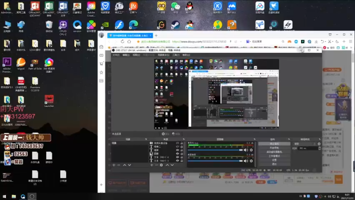Open the OBS 帮助 menu
This screenshot has width=355, height=200.
(186, 55)
